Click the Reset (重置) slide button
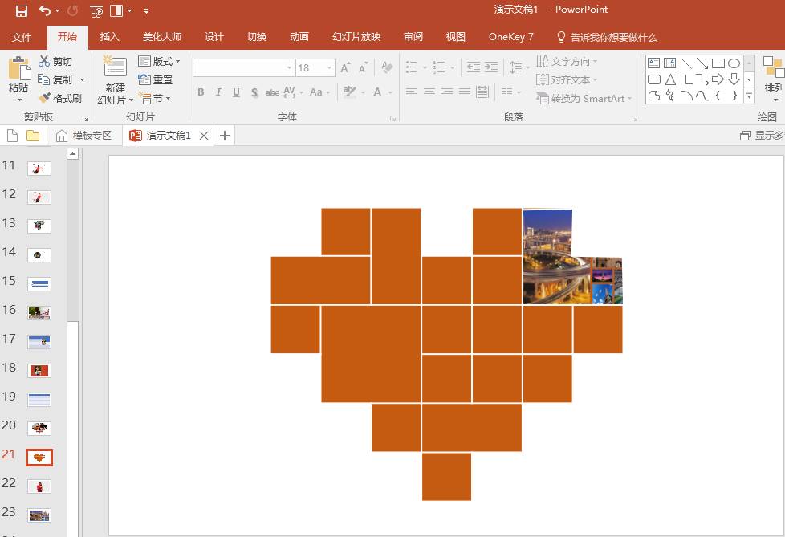 (x=156, y=79)
